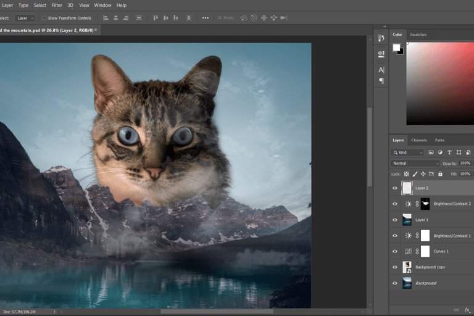Screen dimensions: 474x316
Task: Open the 3D menu
Action: (x=70, y=5)
